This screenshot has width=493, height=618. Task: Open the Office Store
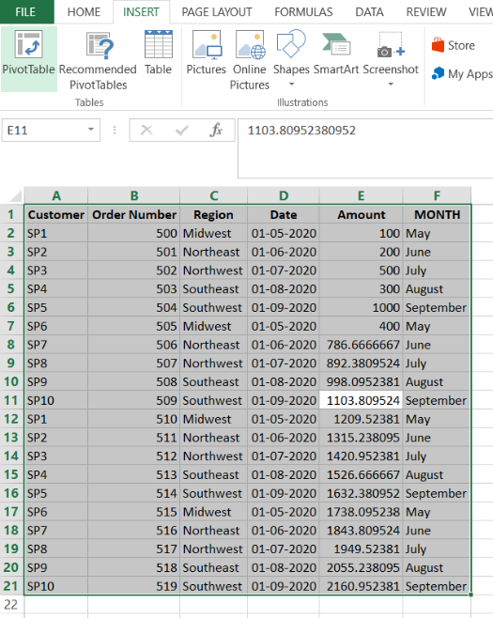click(454, 45)
